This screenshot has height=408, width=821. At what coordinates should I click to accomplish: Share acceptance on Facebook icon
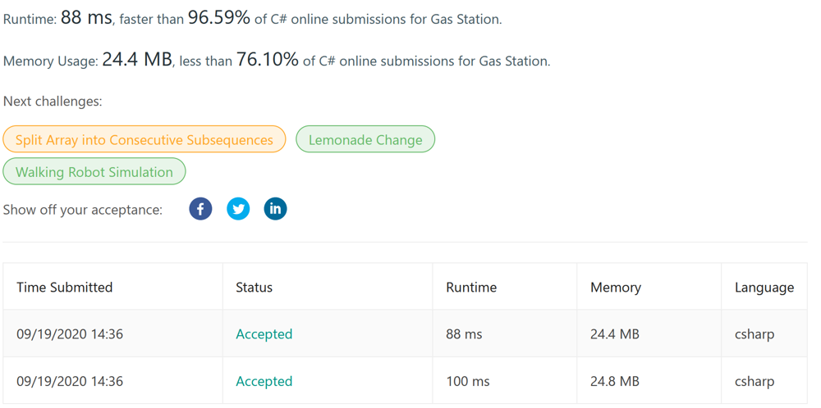pyautogui.click(x=200, y=209)
